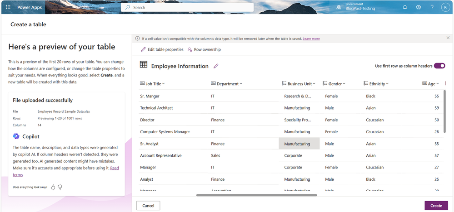Image resolution: width=454 pixels, height=212 pixels.
Task: Select the Research & D... business unit cell
Action: [x=299, y=96]
